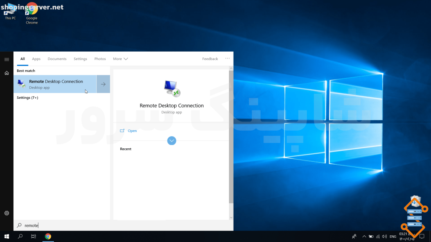The height and width of the screenshot is (242, 431).
Task: Check the battery status tray icon
Action: [x=371, y=237]
